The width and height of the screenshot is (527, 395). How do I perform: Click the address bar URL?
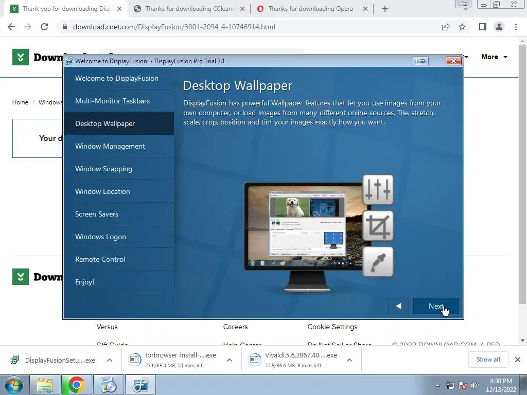pos(174,27)
